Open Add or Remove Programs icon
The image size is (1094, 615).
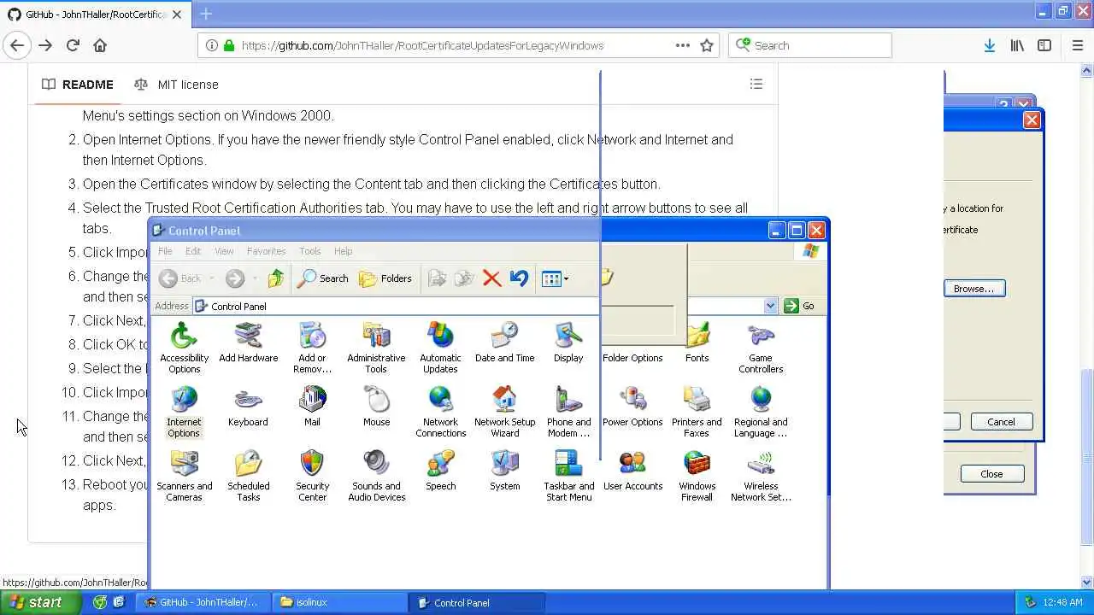pos(312,348)
